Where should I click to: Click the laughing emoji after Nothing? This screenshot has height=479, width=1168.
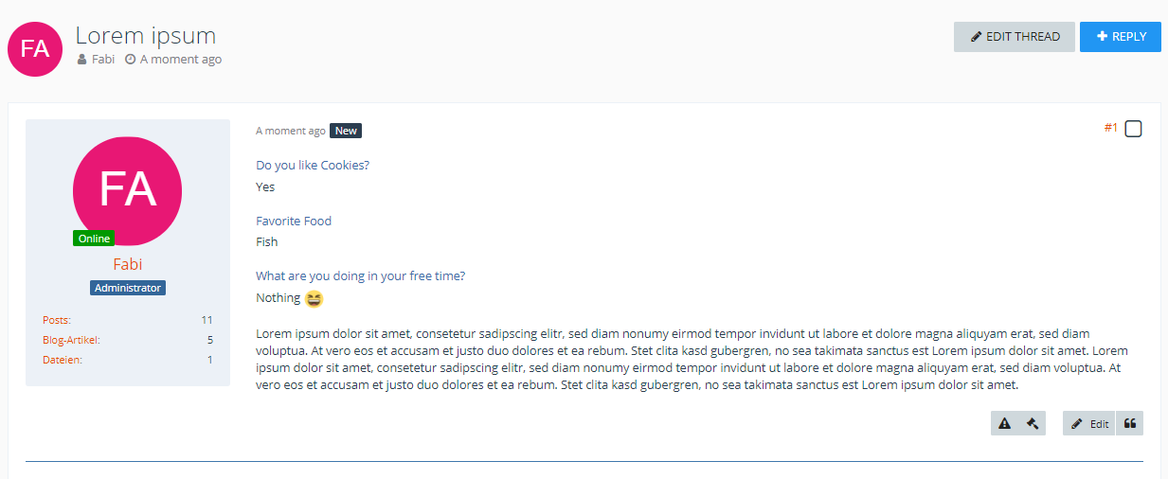coord(314,298)
